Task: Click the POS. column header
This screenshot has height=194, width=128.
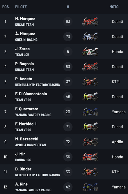Action: pyautogui.click(x=6, y=7)
